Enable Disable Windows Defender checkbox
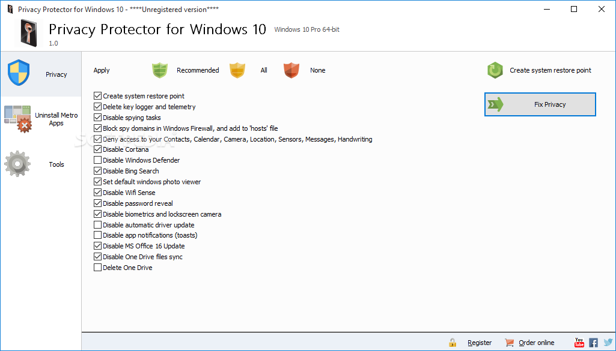This screenshot has width=616, height=351. [x=97, y=160]
